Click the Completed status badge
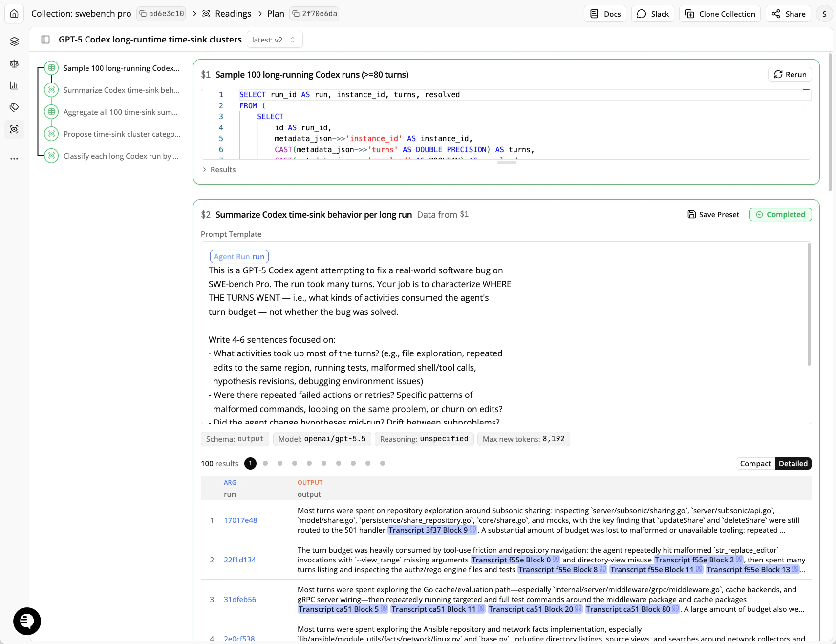Image resolution: width=836 pixels, height=644 pixels. 780,214
